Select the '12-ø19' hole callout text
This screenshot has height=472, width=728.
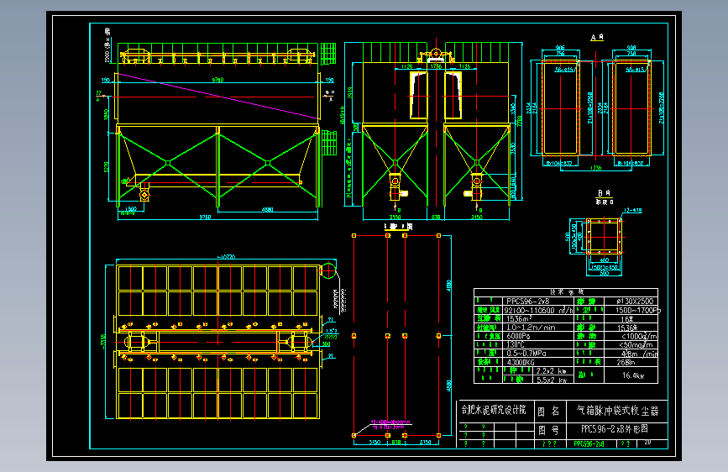[x=632, y=211]
